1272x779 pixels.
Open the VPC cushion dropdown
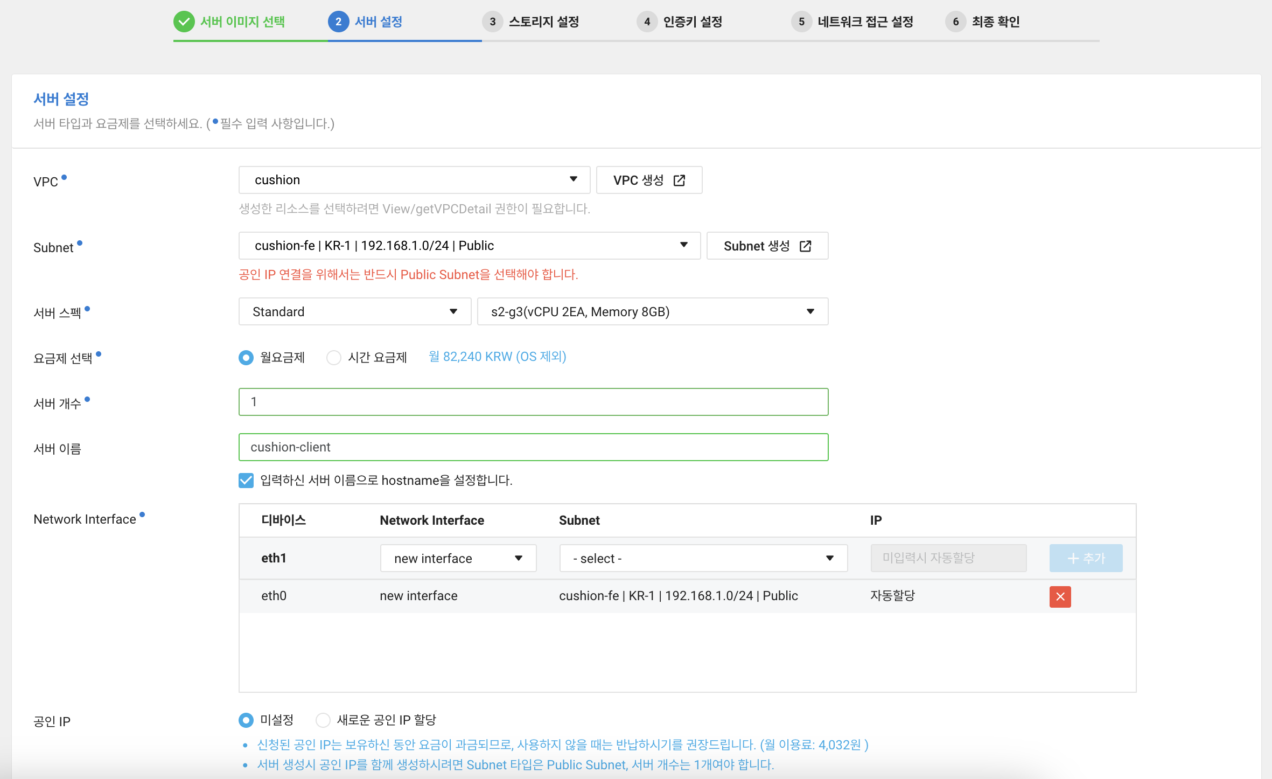(414, 180)
